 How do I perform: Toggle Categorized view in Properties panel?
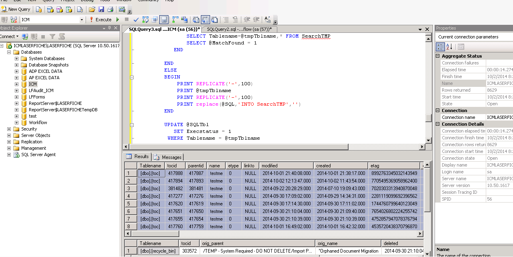click(x=441, y=47)
